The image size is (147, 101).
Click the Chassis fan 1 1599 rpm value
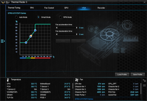tap(101, 87)
